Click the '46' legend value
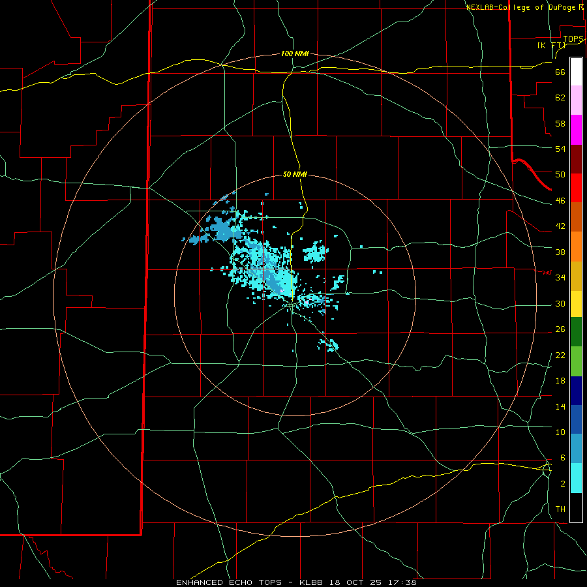 point(560,200)
